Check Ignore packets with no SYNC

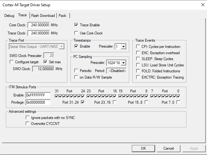click(27, 117)
